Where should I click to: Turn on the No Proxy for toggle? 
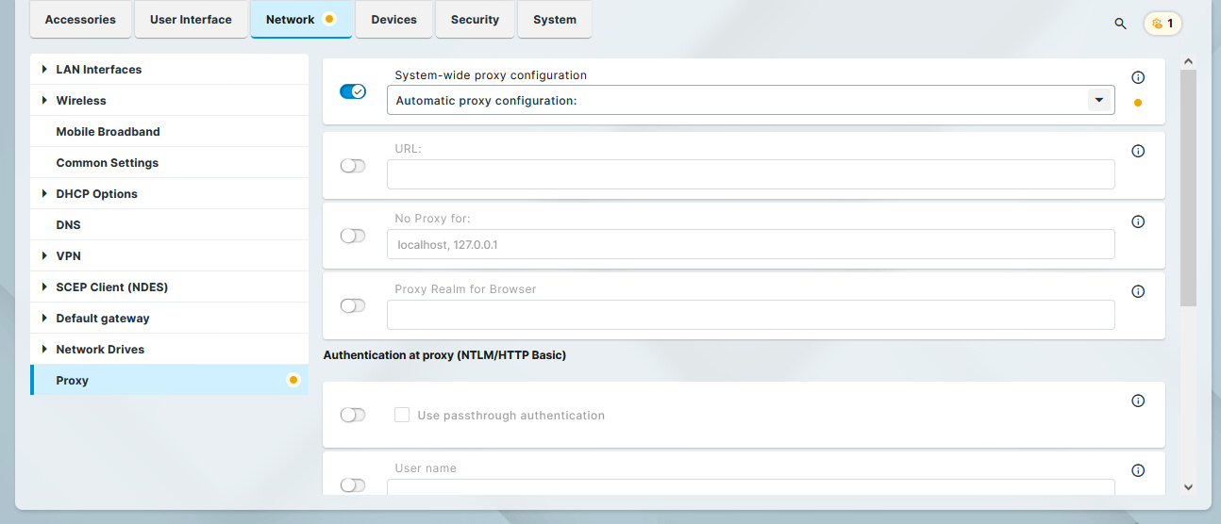coord(353,236)
